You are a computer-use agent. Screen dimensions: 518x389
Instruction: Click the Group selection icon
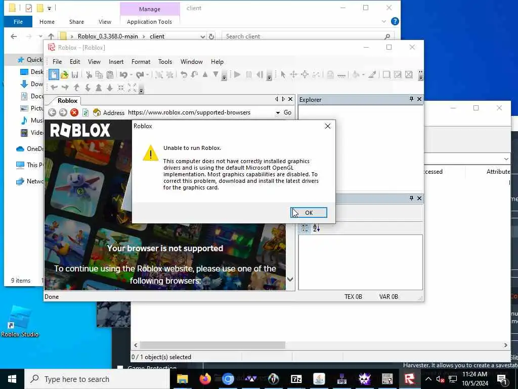159,75
